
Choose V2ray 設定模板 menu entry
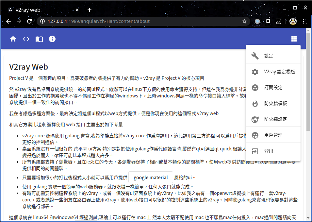click(x=273, y=72)
